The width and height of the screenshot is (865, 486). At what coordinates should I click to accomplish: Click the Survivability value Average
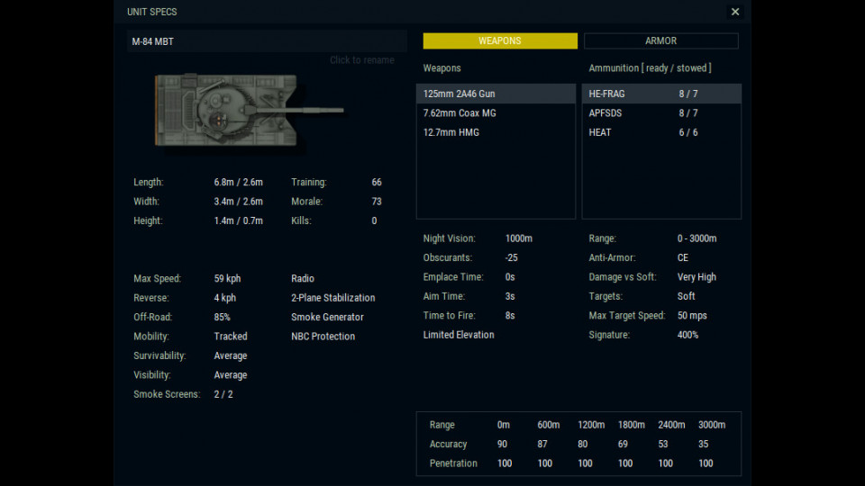click(x=231, y=355)
